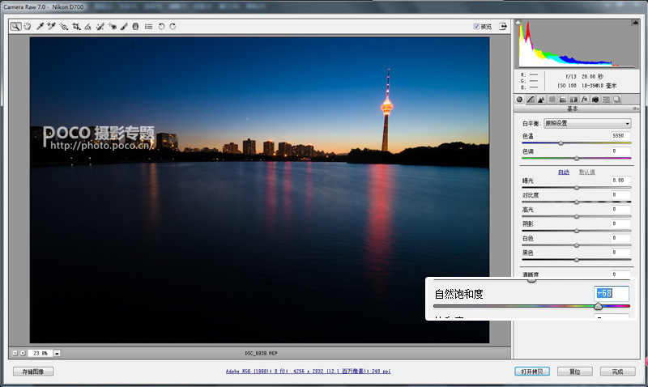
Task: Rotate image 90 degrees clockwise
Action: click(x=173, y=27)
